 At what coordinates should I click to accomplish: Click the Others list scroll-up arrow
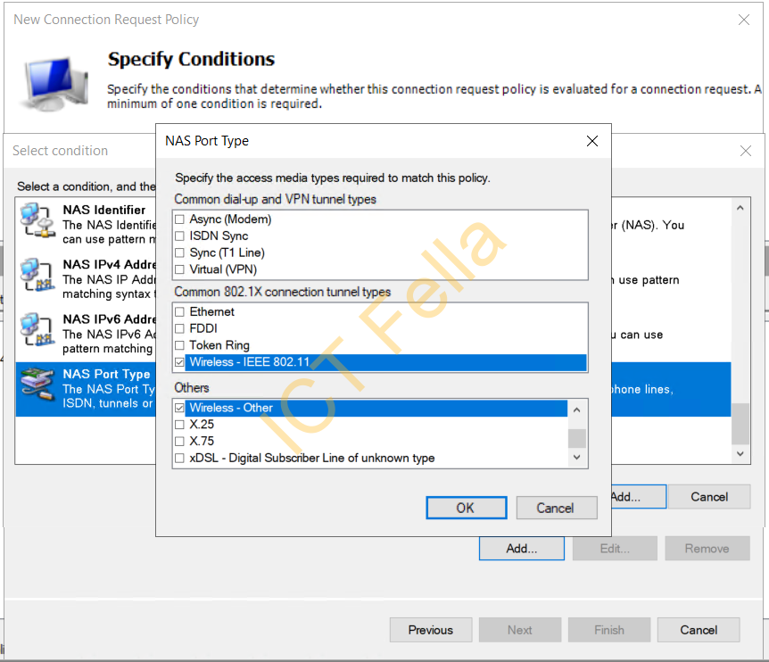point(576,410)
